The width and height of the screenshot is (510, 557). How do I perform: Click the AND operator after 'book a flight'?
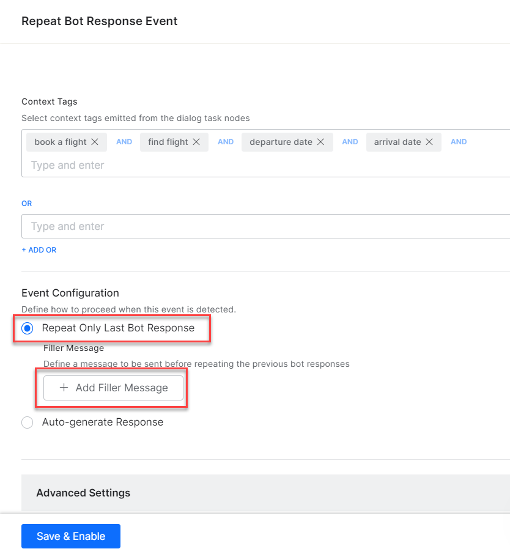[x=124, y=142]
